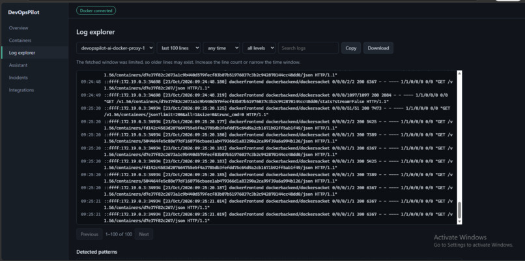Select log line with time 09:25:20.180
The width and height of the screenshot is (525, 261).
click(266, 138)
